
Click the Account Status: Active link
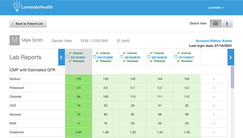click(x=214, y=41)
